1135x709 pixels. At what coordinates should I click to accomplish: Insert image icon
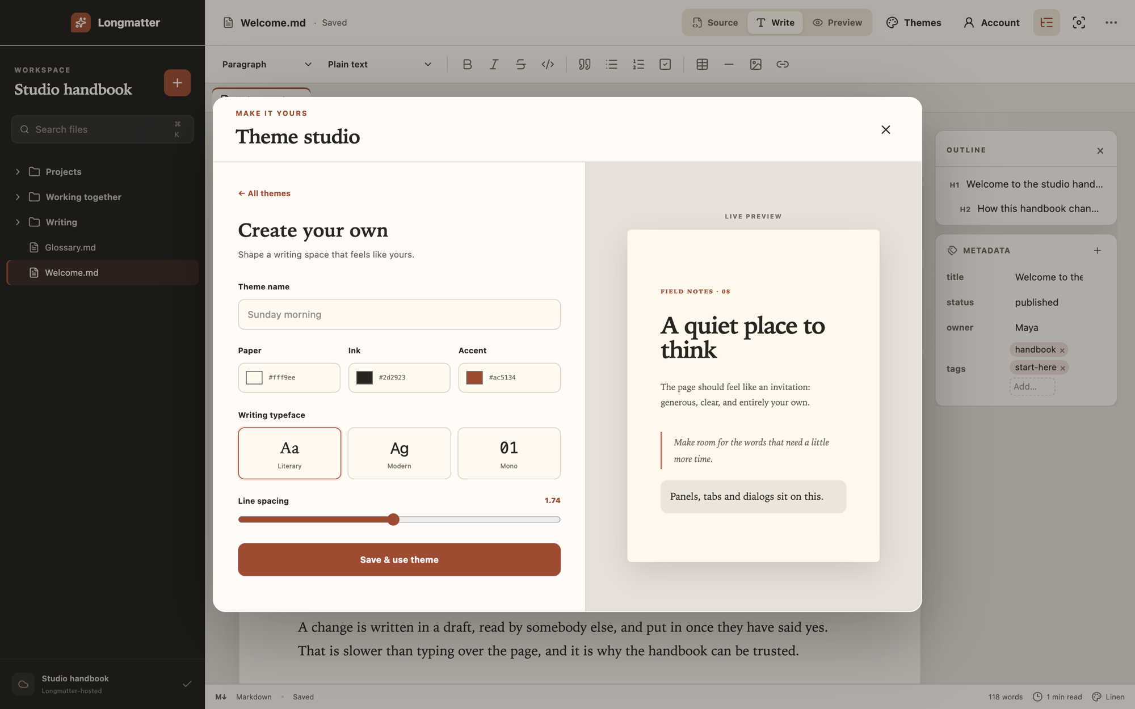(755, 64)
